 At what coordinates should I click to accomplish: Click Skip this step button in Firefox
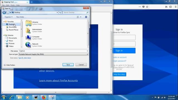120,74
